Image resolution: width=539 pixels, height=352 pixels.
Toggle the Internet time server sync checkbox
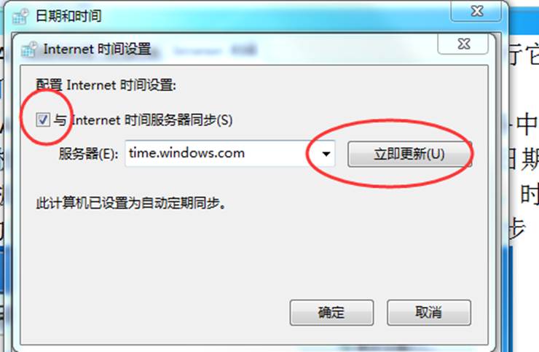pyautogui.click(x=43, y=120)
